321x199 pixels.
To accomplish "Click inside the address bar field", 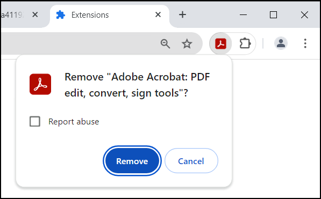I will pyautogui.click(x=80, y=43).
